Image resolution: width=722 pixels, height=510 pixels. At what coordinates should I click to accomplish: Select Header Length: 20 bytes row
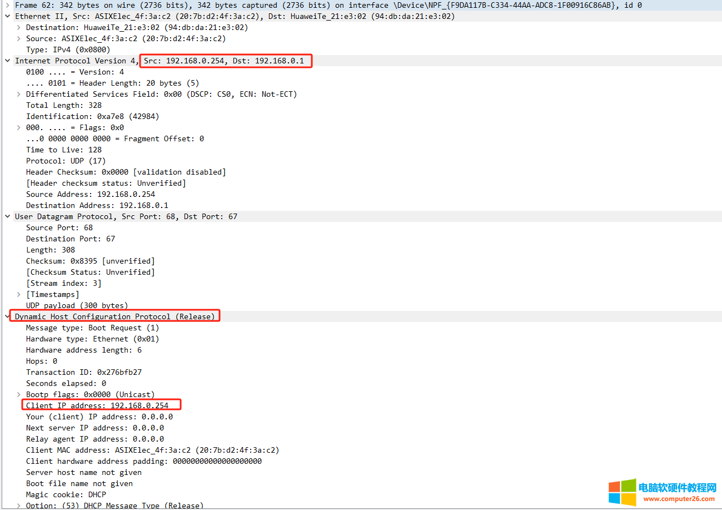tap(112, 83)
